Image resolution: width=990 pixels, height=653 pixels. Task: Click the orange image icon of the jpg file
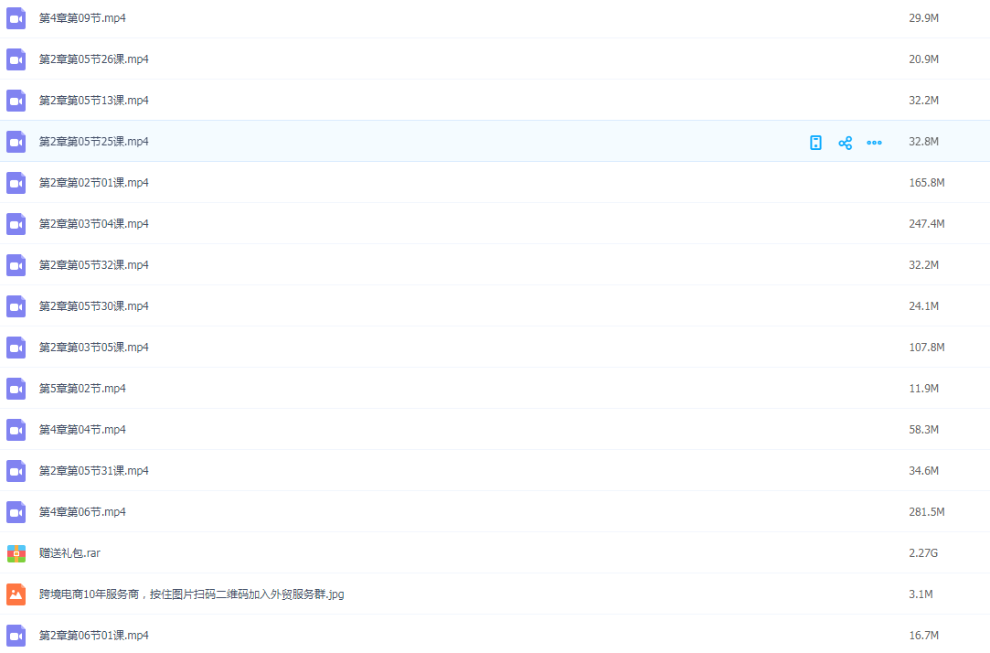(x=16, y=594)
